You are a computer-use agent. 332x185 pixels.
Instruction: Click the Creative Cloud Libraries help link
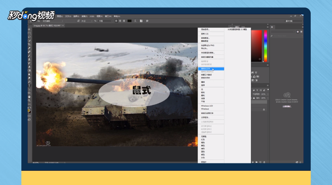[x=287, y=106]
